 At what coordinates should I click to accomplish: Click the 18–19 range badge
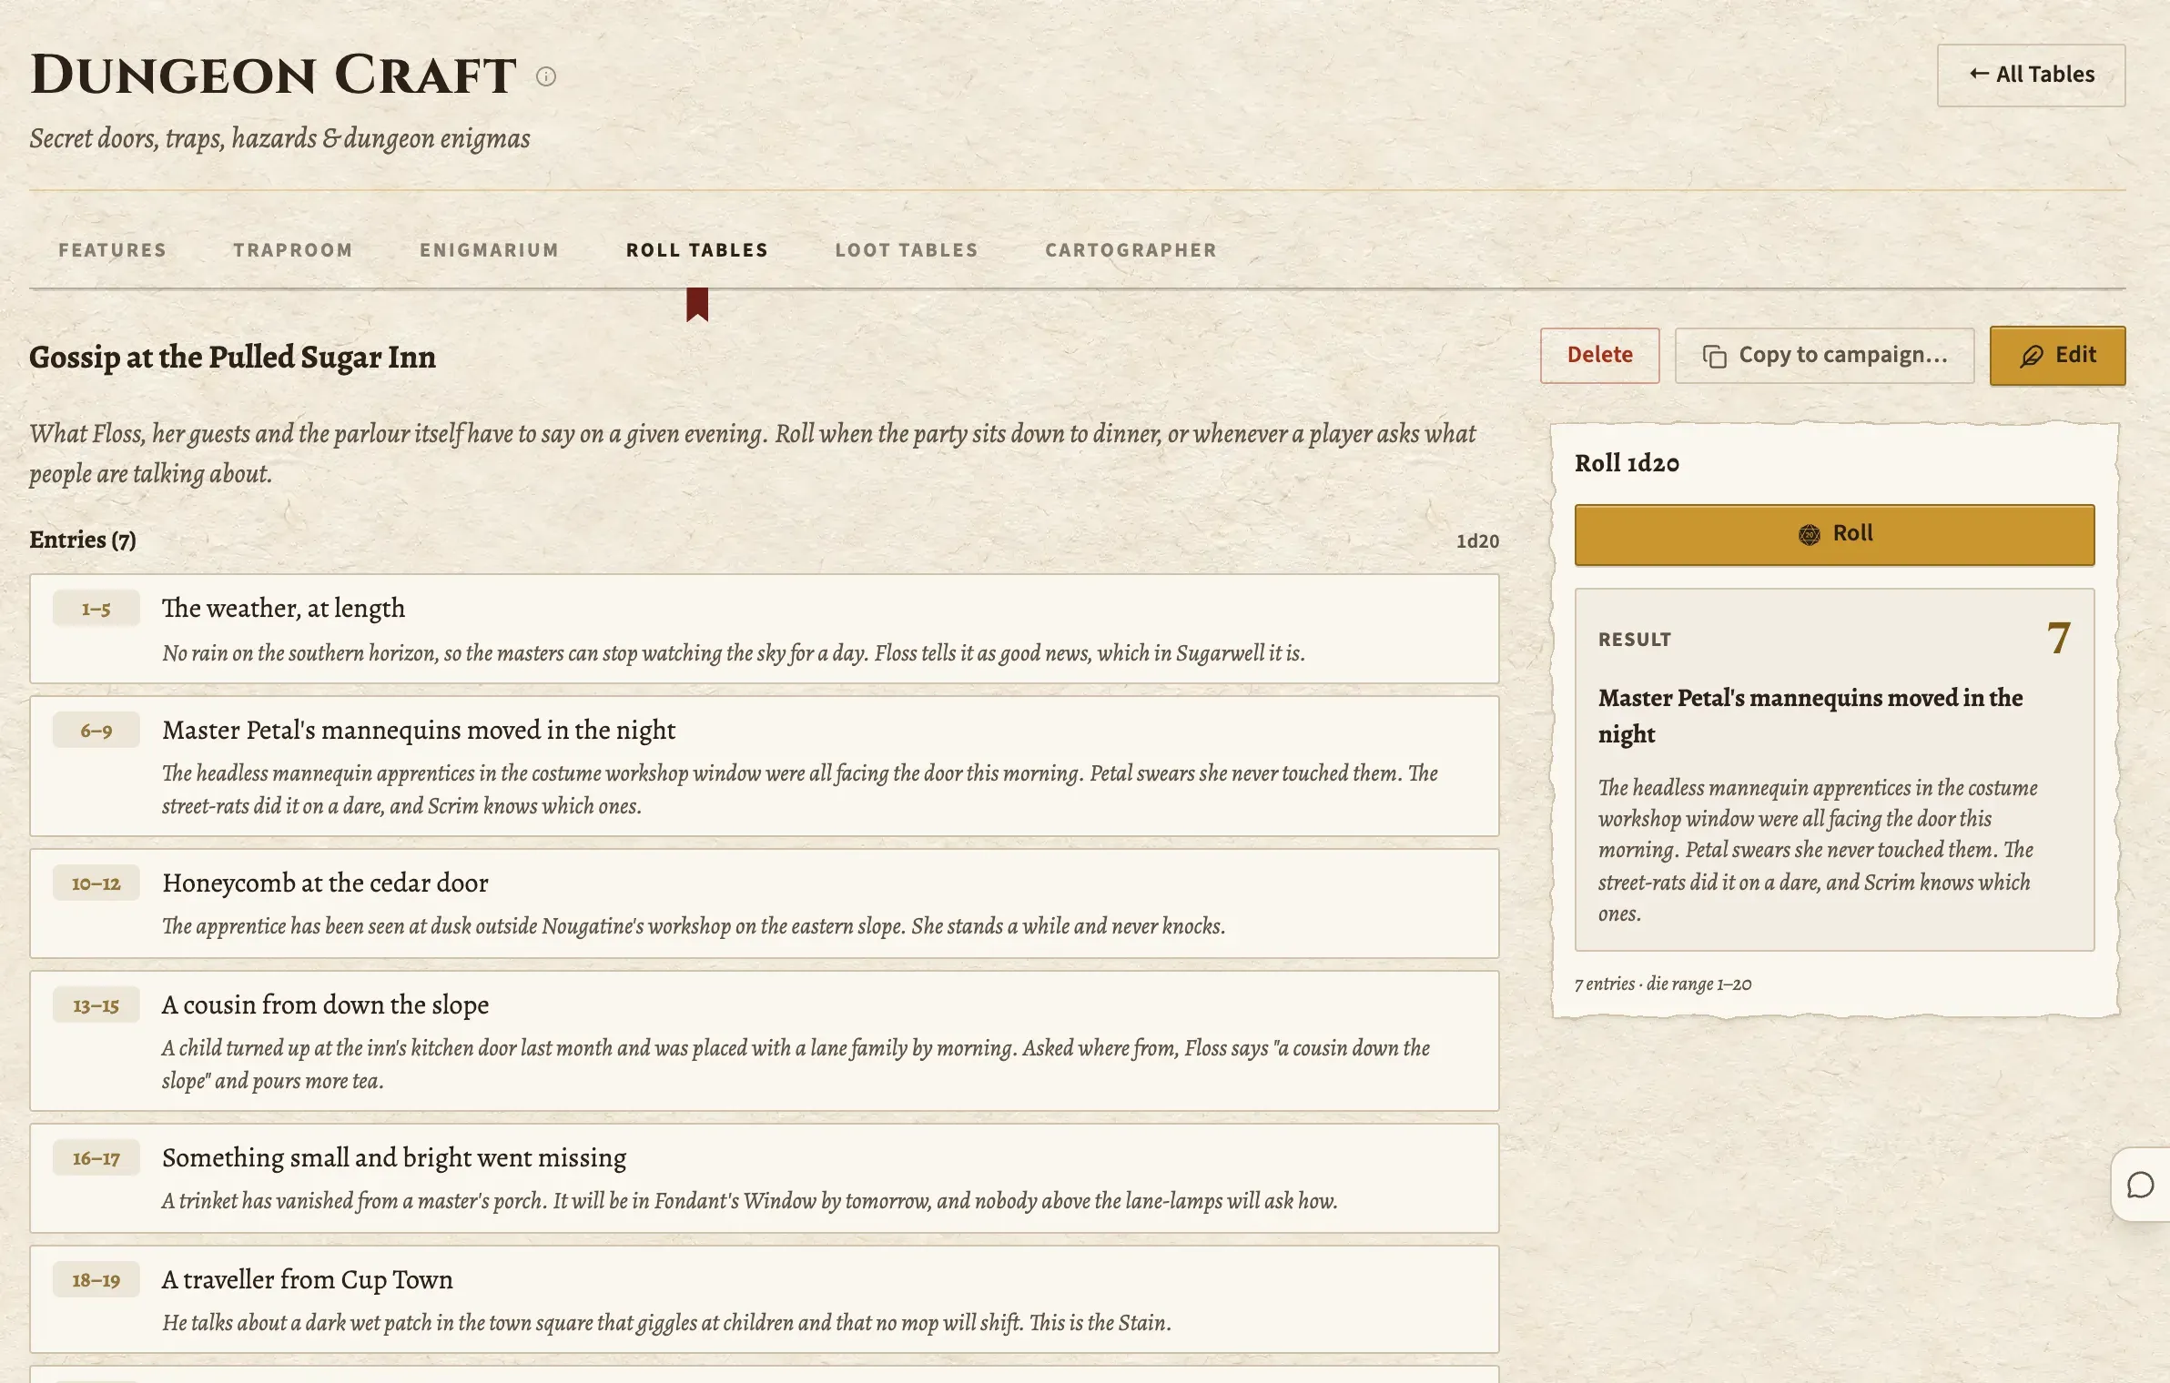pos(96,1280)
